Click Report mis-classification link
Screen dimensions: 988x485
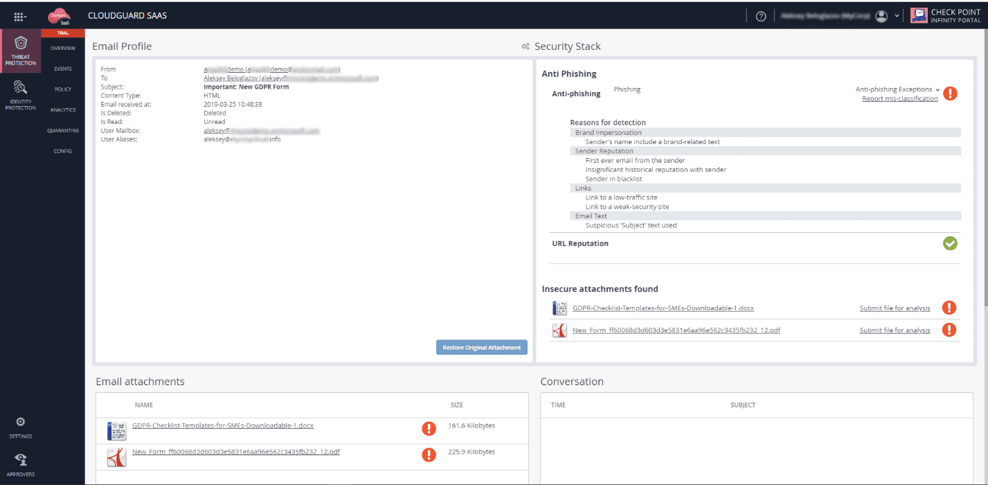899,98
